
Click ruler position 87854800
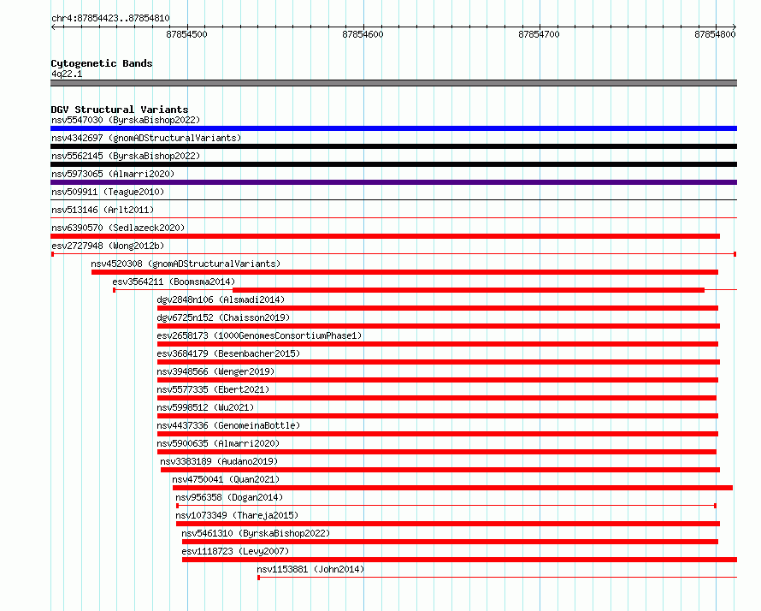coord(716,34)
